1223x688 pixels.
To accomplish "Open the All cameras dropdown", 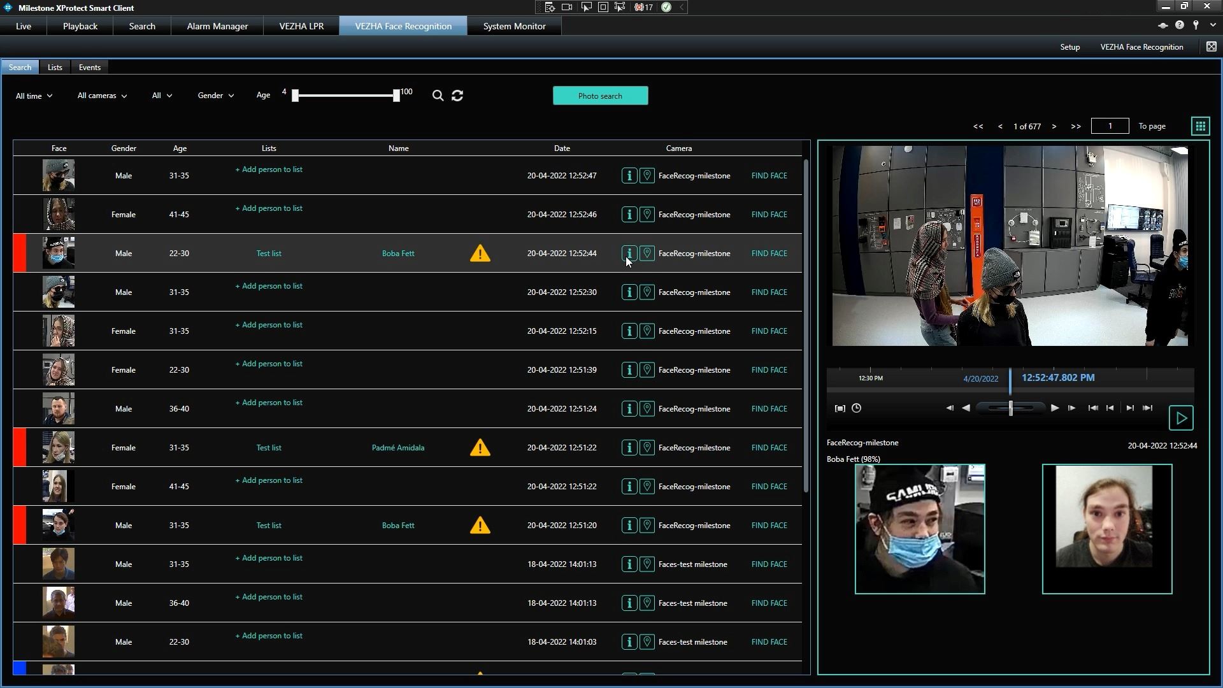I will pyautogui.click(x=102, y=96).
